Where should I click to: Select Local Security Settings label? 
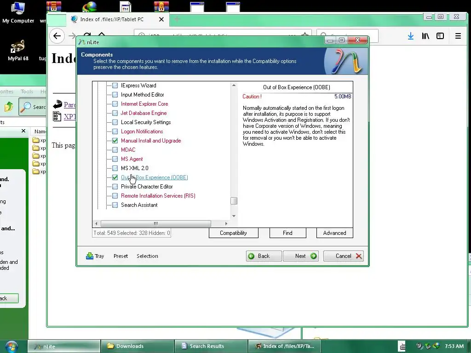pos(146,122)
